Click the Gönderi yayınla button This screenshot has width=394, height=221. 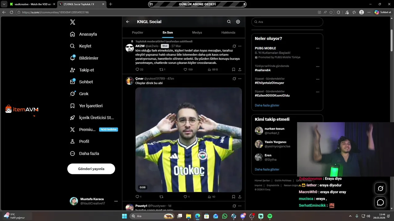(x=91, y=169)
